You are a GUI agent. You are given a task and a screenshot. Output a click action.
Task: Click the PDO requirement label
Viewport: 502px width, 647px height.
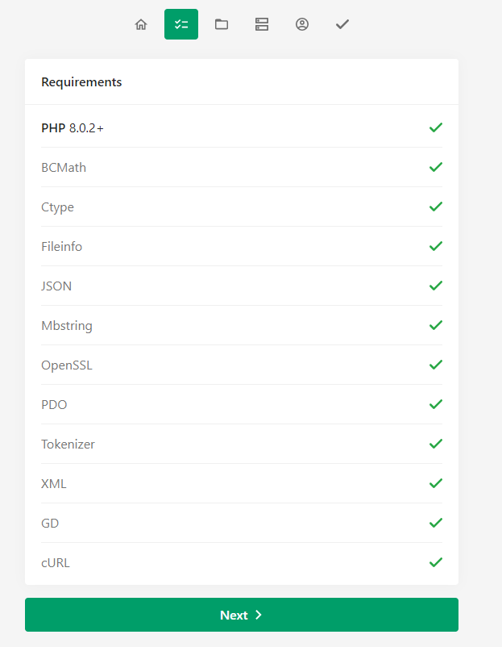click(x=54, y=405)
